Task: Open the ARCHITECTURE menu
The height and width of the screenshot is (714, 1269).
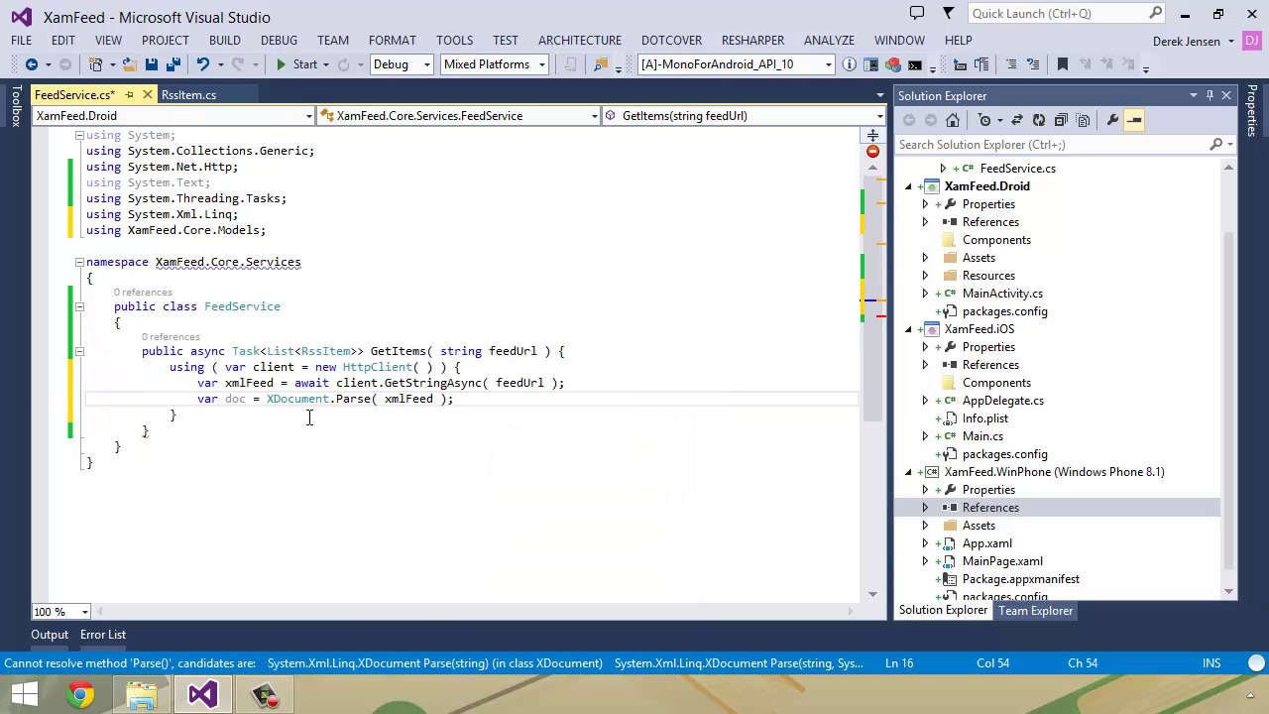Action: click(x=580, y=41)
